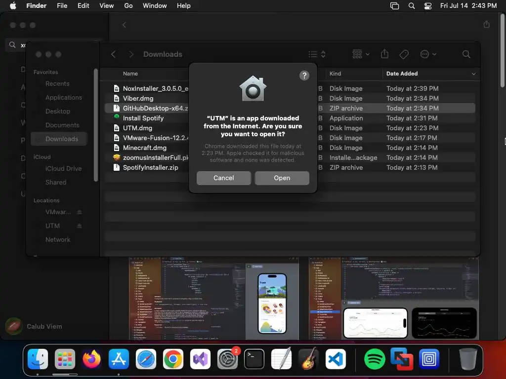Click the share icon in rear window
The image size is (506, 379).
487,25
